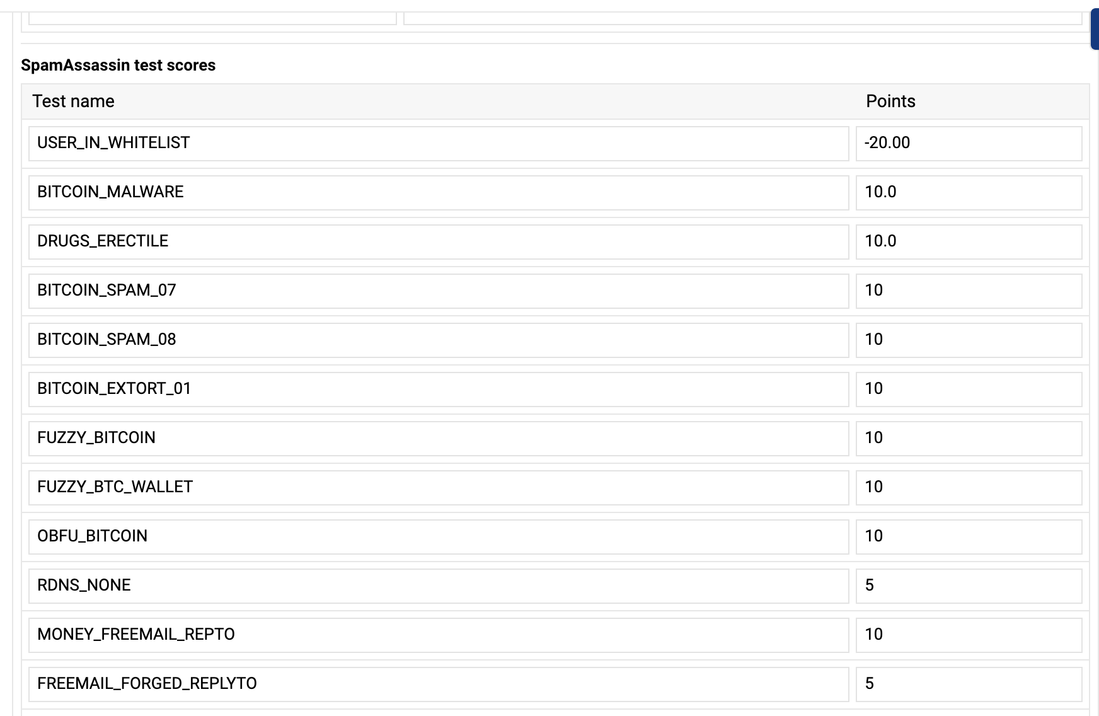The image size is (1099, 716).
Task: Select the MONEY_FREEMAIL_REPTO test name field
Action: click(438, 635)
